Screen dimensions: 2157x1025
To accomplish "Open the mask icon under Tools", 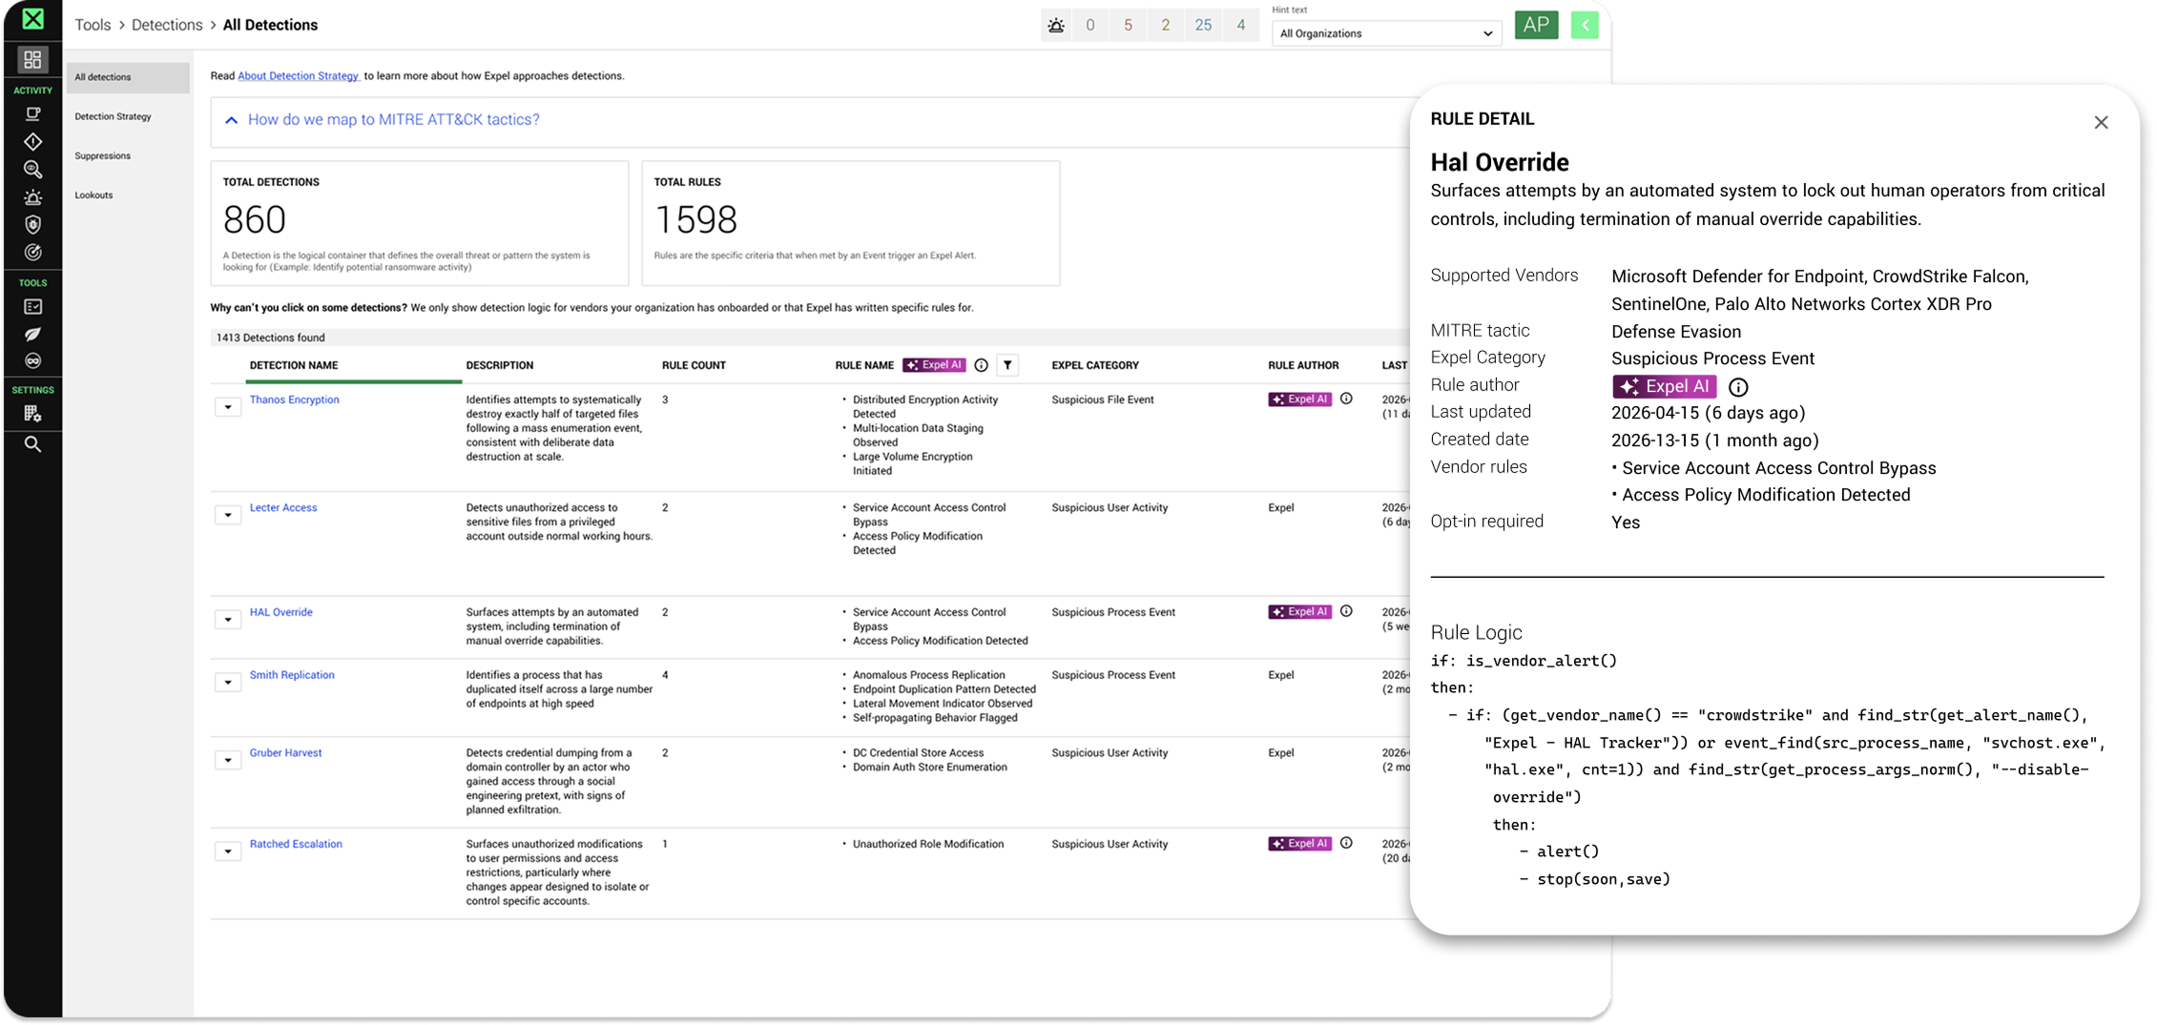I will coord(32,360).
